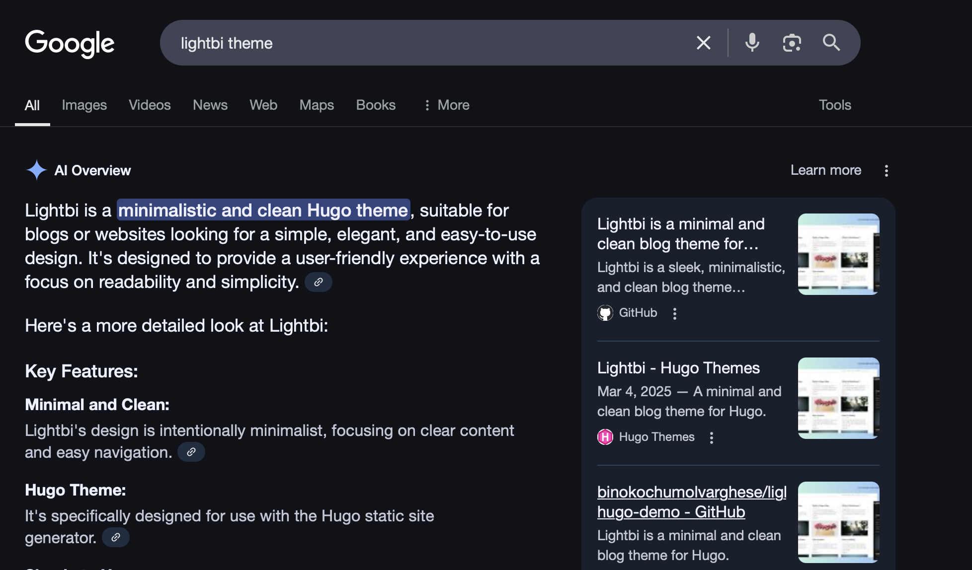This screenshot has width=972, height=570.
Task: Open the Tools filter options
Action: point(835,105)
